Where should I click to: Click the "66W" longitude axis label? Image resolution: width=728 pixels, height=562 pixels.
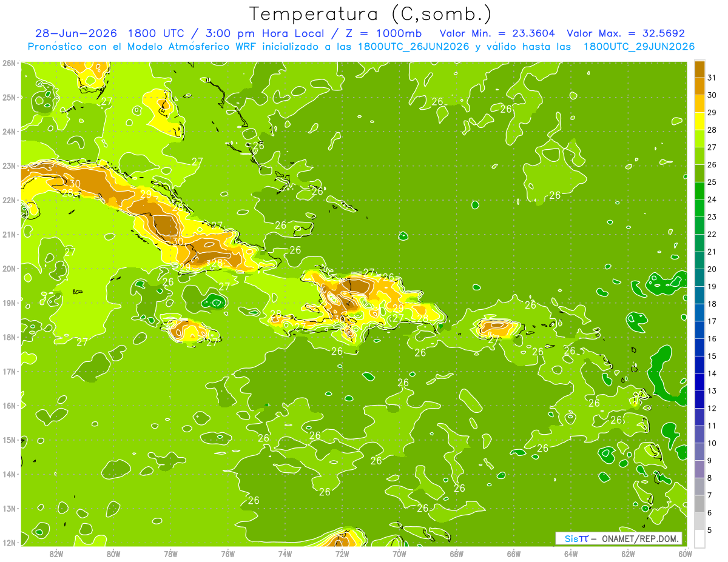click(x=514, y=554)
